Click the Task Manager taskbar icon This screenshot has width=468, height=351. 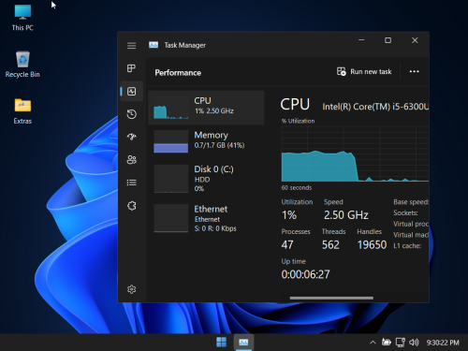tap(243, 343)
